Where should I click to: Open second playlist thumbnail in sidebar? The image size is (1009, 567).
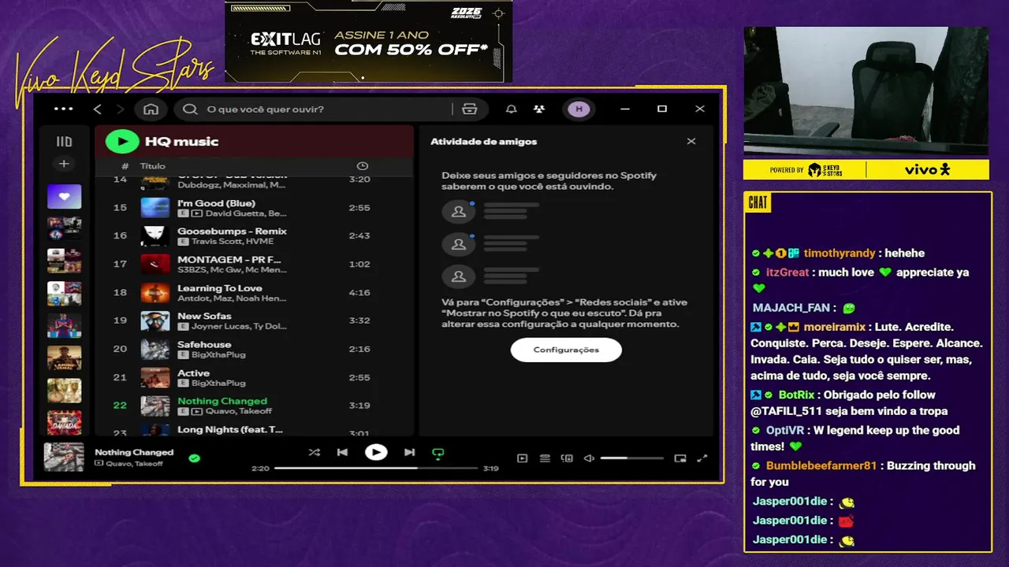click(x=64, y=228)
